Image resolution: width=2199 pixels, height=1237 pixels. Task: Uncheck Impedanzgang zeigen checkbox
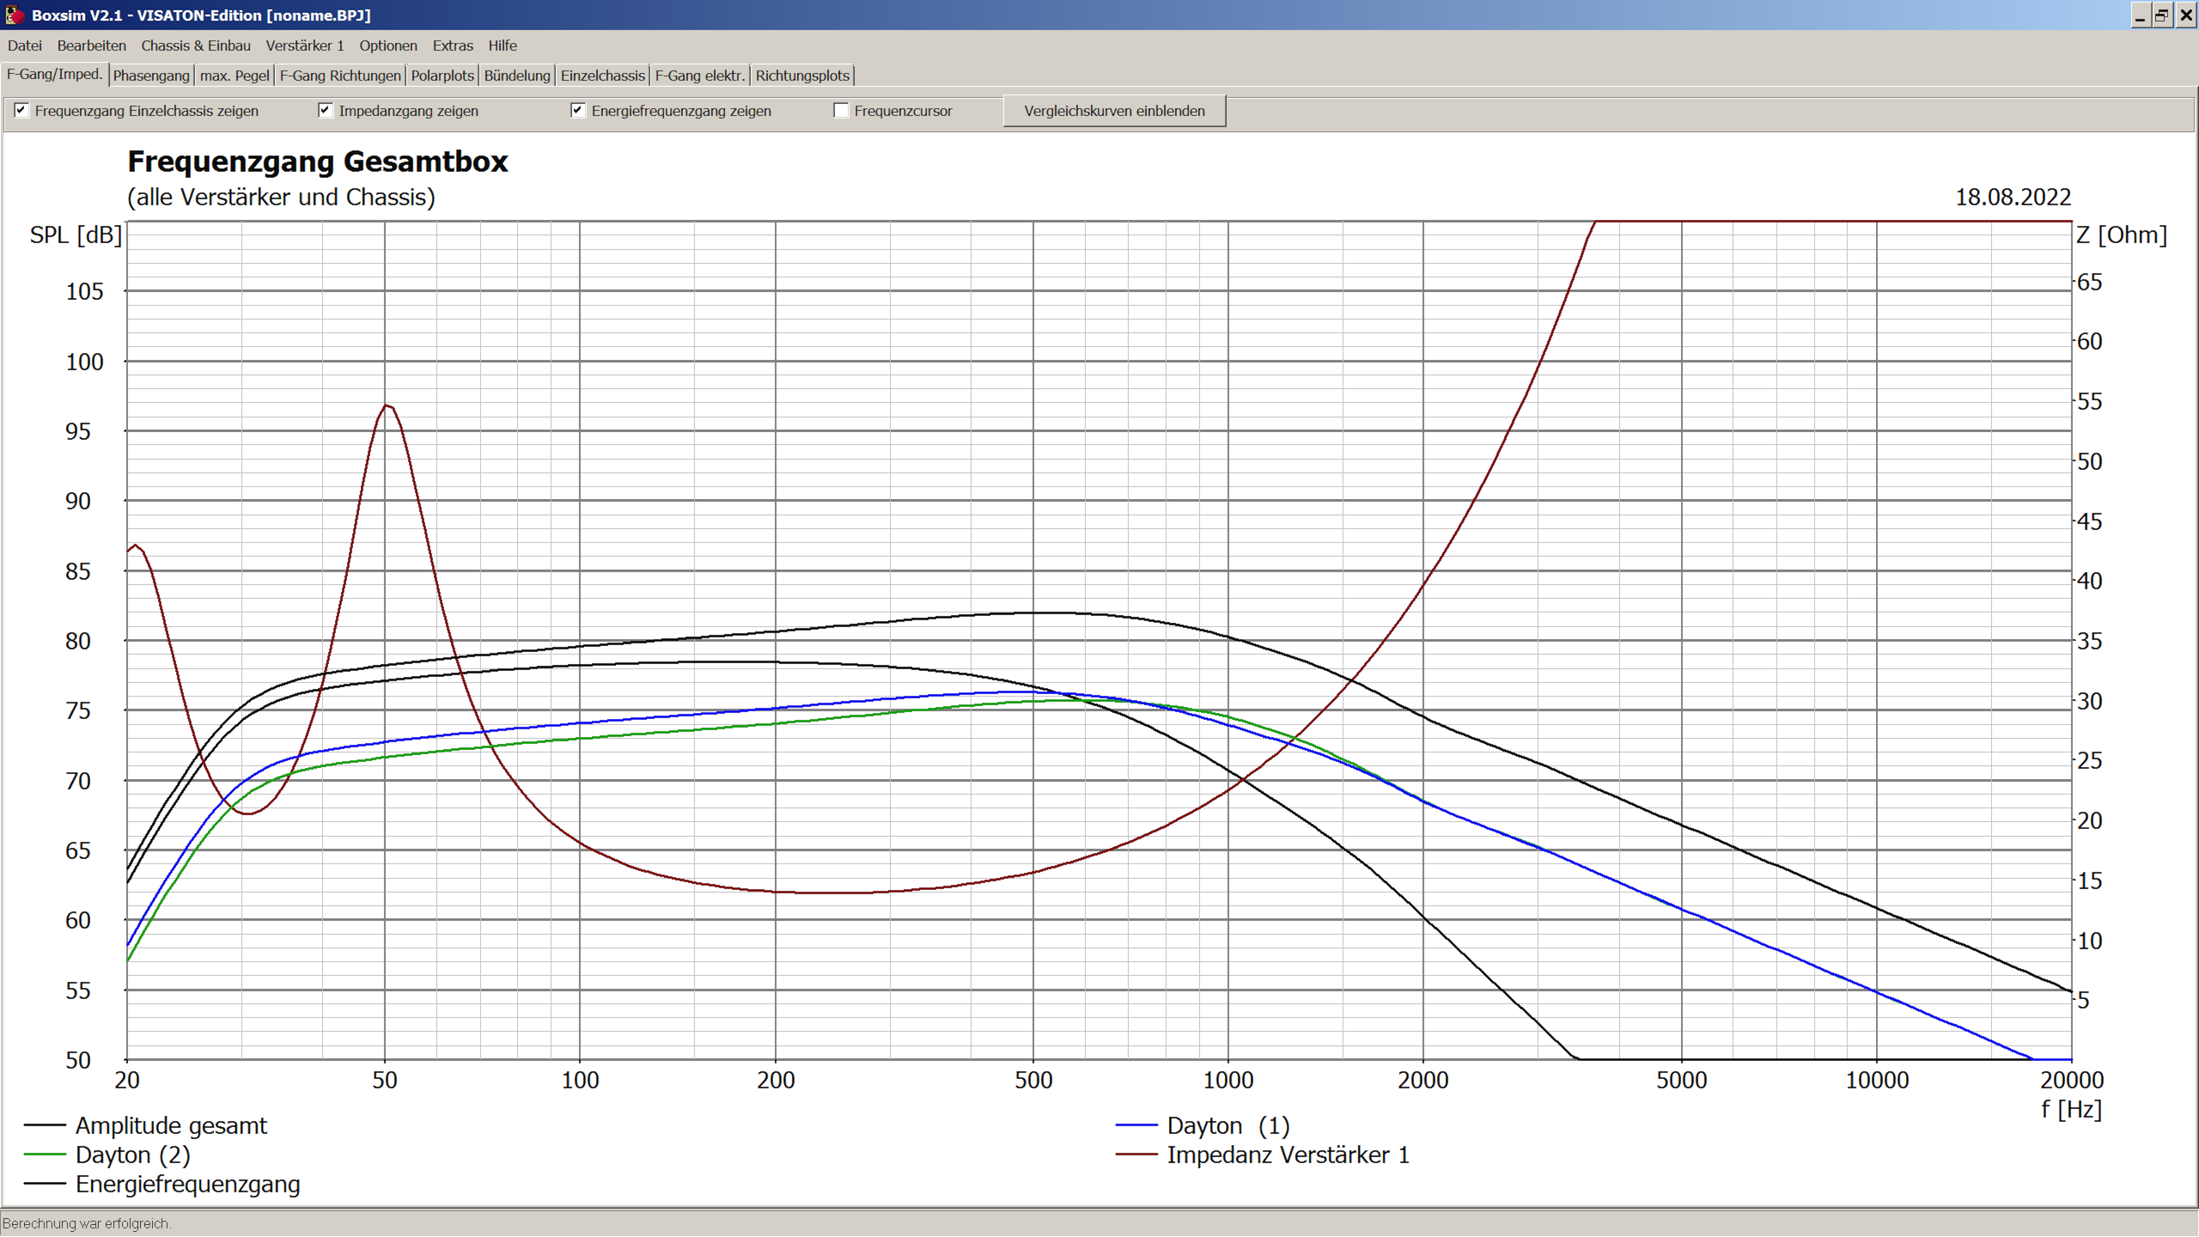point(325,110)
